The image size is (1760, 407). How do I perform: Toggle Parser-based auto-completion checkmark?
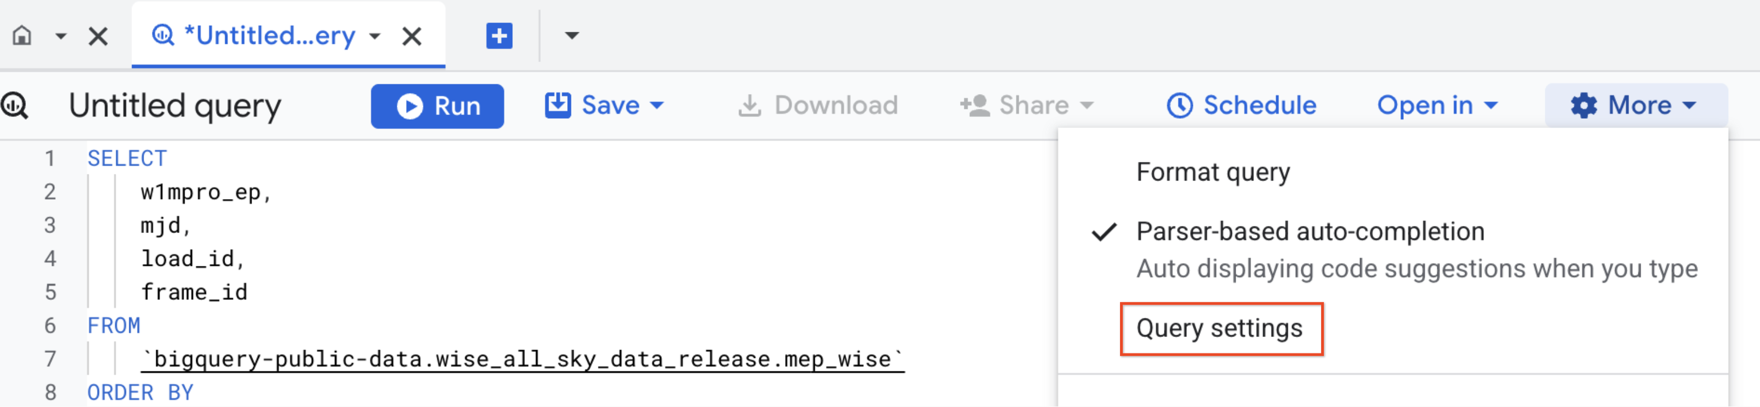point(1104,232)
